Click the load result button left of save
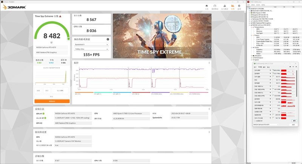Viewport: 302px width, 164px height. [x=39, y=90]
